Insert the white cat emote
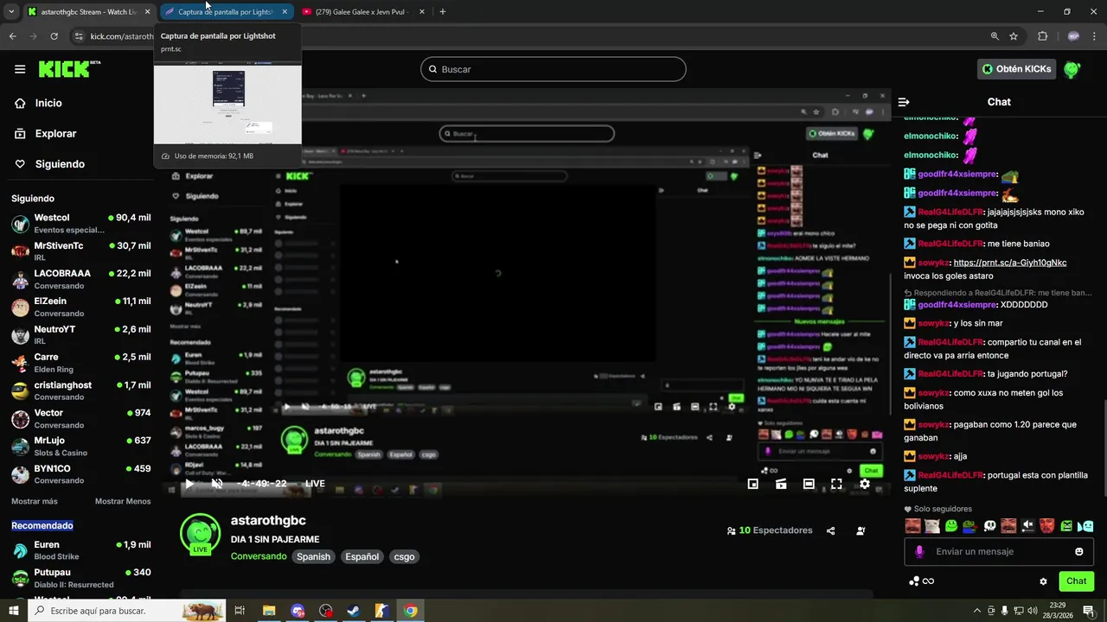The image size is (1107, 622). (931, 525)
